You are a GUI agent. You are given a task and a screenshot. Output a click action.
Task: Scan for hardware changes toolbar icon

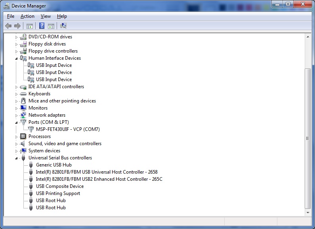coord(63,26)
